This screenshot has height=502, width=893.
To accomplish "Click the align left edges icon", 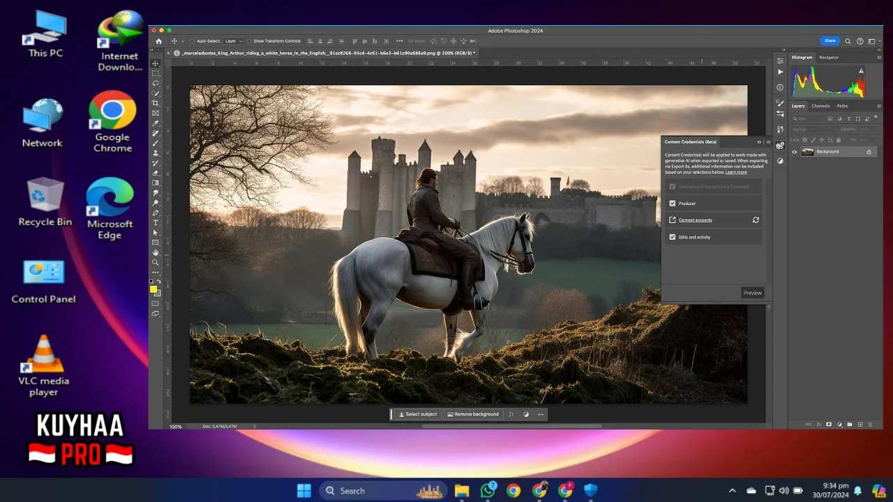I will click(x=310, y=41).
